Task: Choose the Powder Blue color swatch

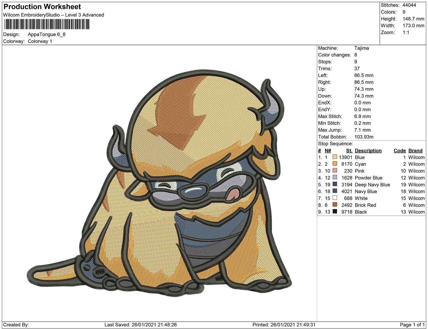Action: click(335, 178)
